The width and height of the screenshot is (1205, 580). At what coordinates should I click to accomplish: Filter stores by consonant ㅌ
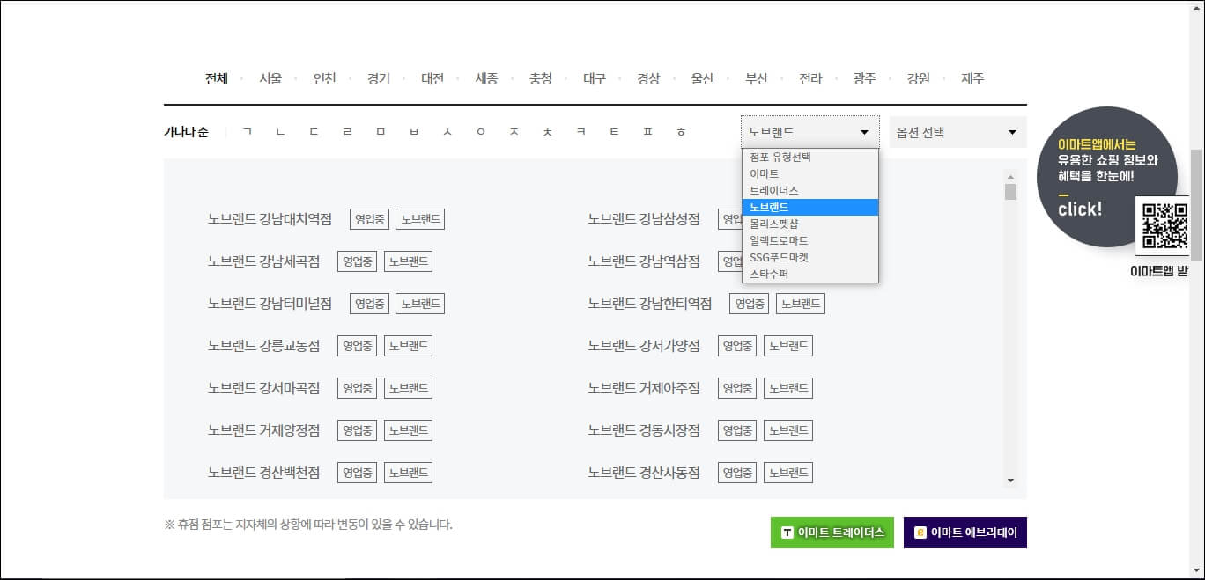click(x=614, y=132)
